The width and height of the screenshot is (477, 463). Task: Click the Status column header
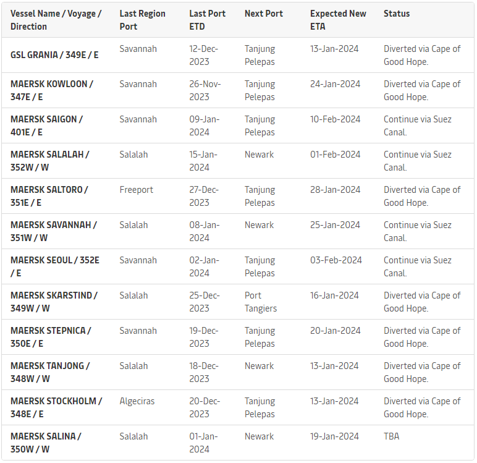[397, 14]
